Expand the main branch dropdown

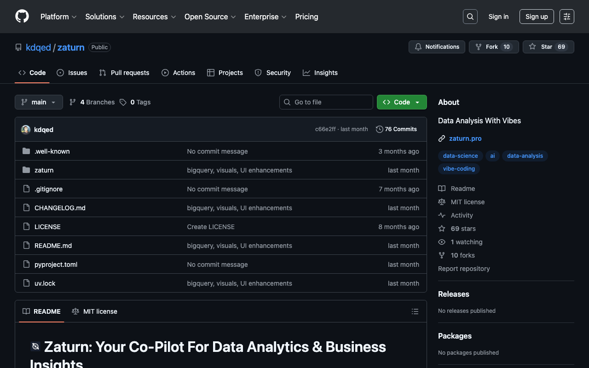point(39,102)
